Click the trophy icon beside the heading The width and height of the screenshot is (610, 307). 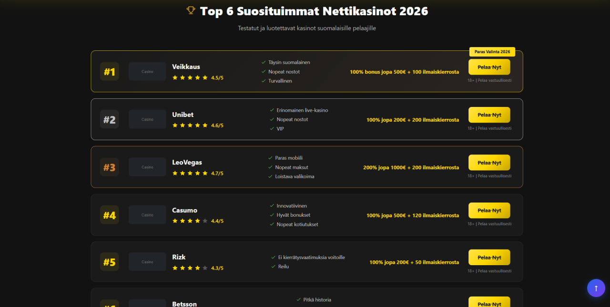tap(191, 10)
